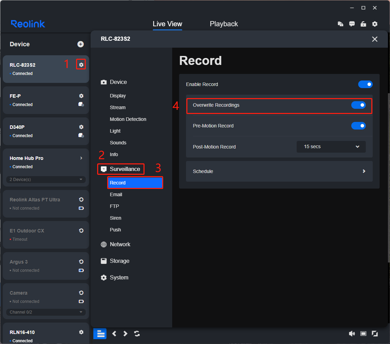
Task: Toggle the screen layout grid button
Action: coord(100,334)
